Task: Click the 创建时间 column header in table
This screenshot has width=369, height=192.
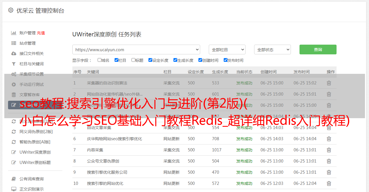Action: coord(269,72)
